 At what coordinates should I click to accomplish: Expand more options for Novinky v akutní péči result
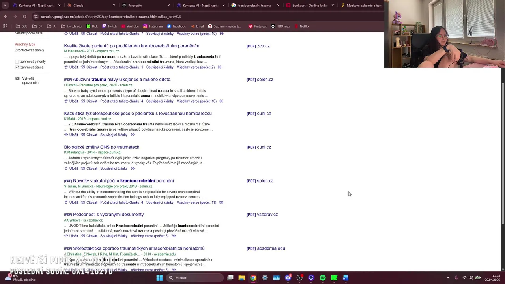(x=221, y=202)
